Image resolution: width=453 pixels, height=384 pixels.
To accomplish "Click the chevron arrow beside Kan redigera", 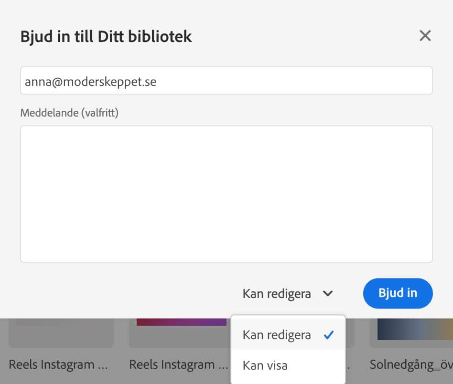I will (x=328, y=294).
